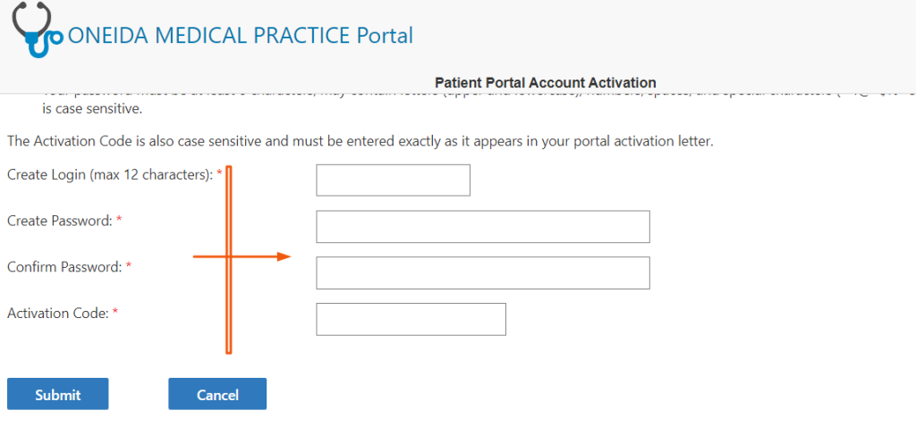Focus the Create Password field
This screenshot has width=916, height=444.
483,226
